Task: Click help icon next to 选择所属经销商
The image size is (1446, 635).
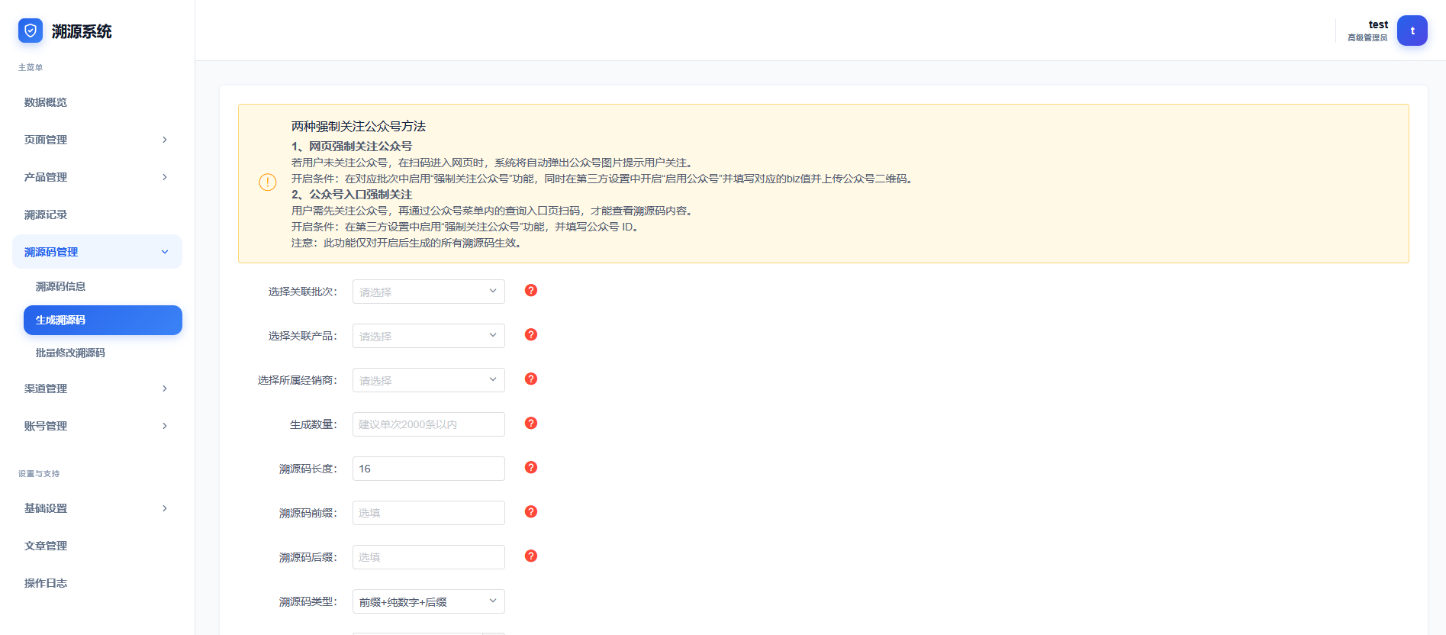Action: point(531,379)
